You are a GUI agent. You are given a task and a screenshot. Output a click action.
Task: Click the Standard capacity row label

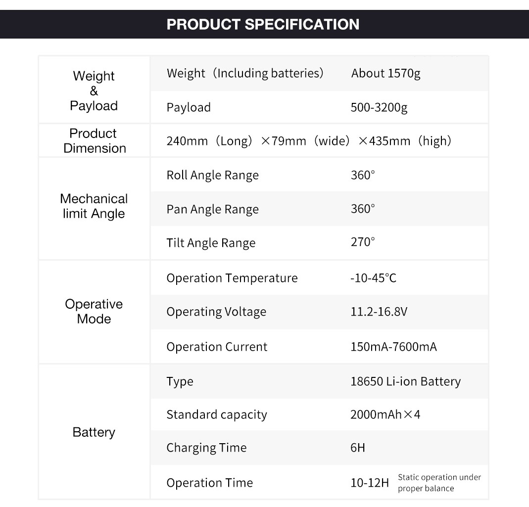[x=217, y=414]
